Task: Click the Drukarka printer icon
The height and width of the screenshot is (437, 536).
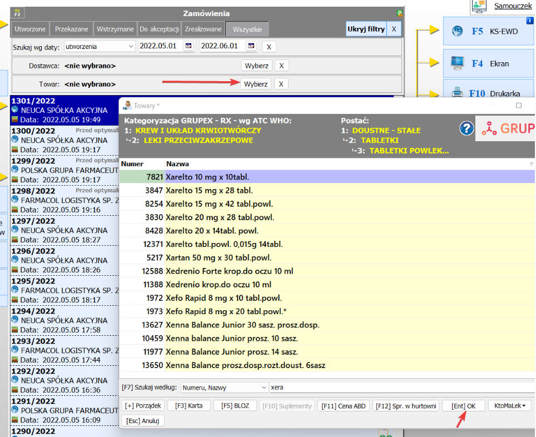Action: [x=457, y=92]
